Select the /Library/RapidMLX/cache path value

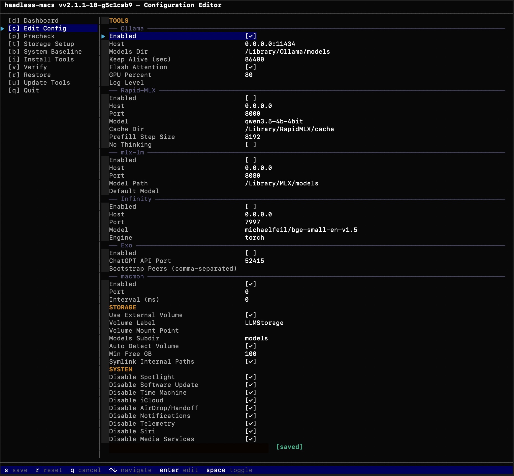point(289,129)
